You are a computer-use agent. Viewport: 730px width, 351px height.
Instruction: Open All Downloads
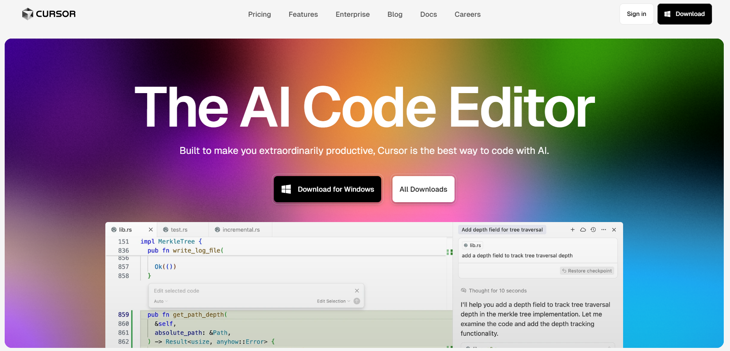(x=423, y=189)
